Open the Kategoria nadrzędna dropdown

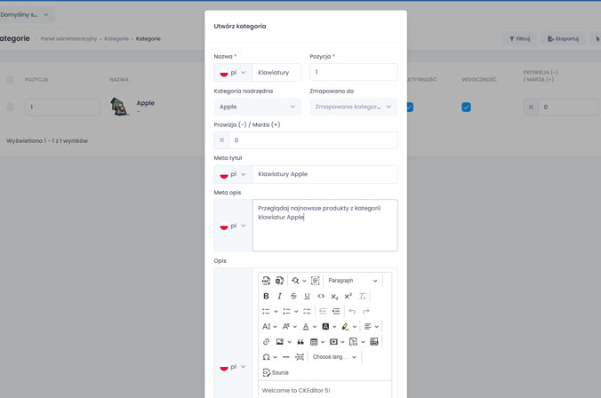pyautogui.click(x=257, y=107)
